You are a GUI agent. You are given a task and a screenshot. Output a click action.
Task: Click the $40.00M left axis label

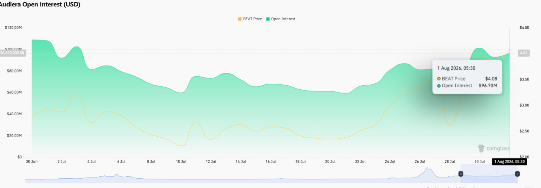[x=14, y=114]
